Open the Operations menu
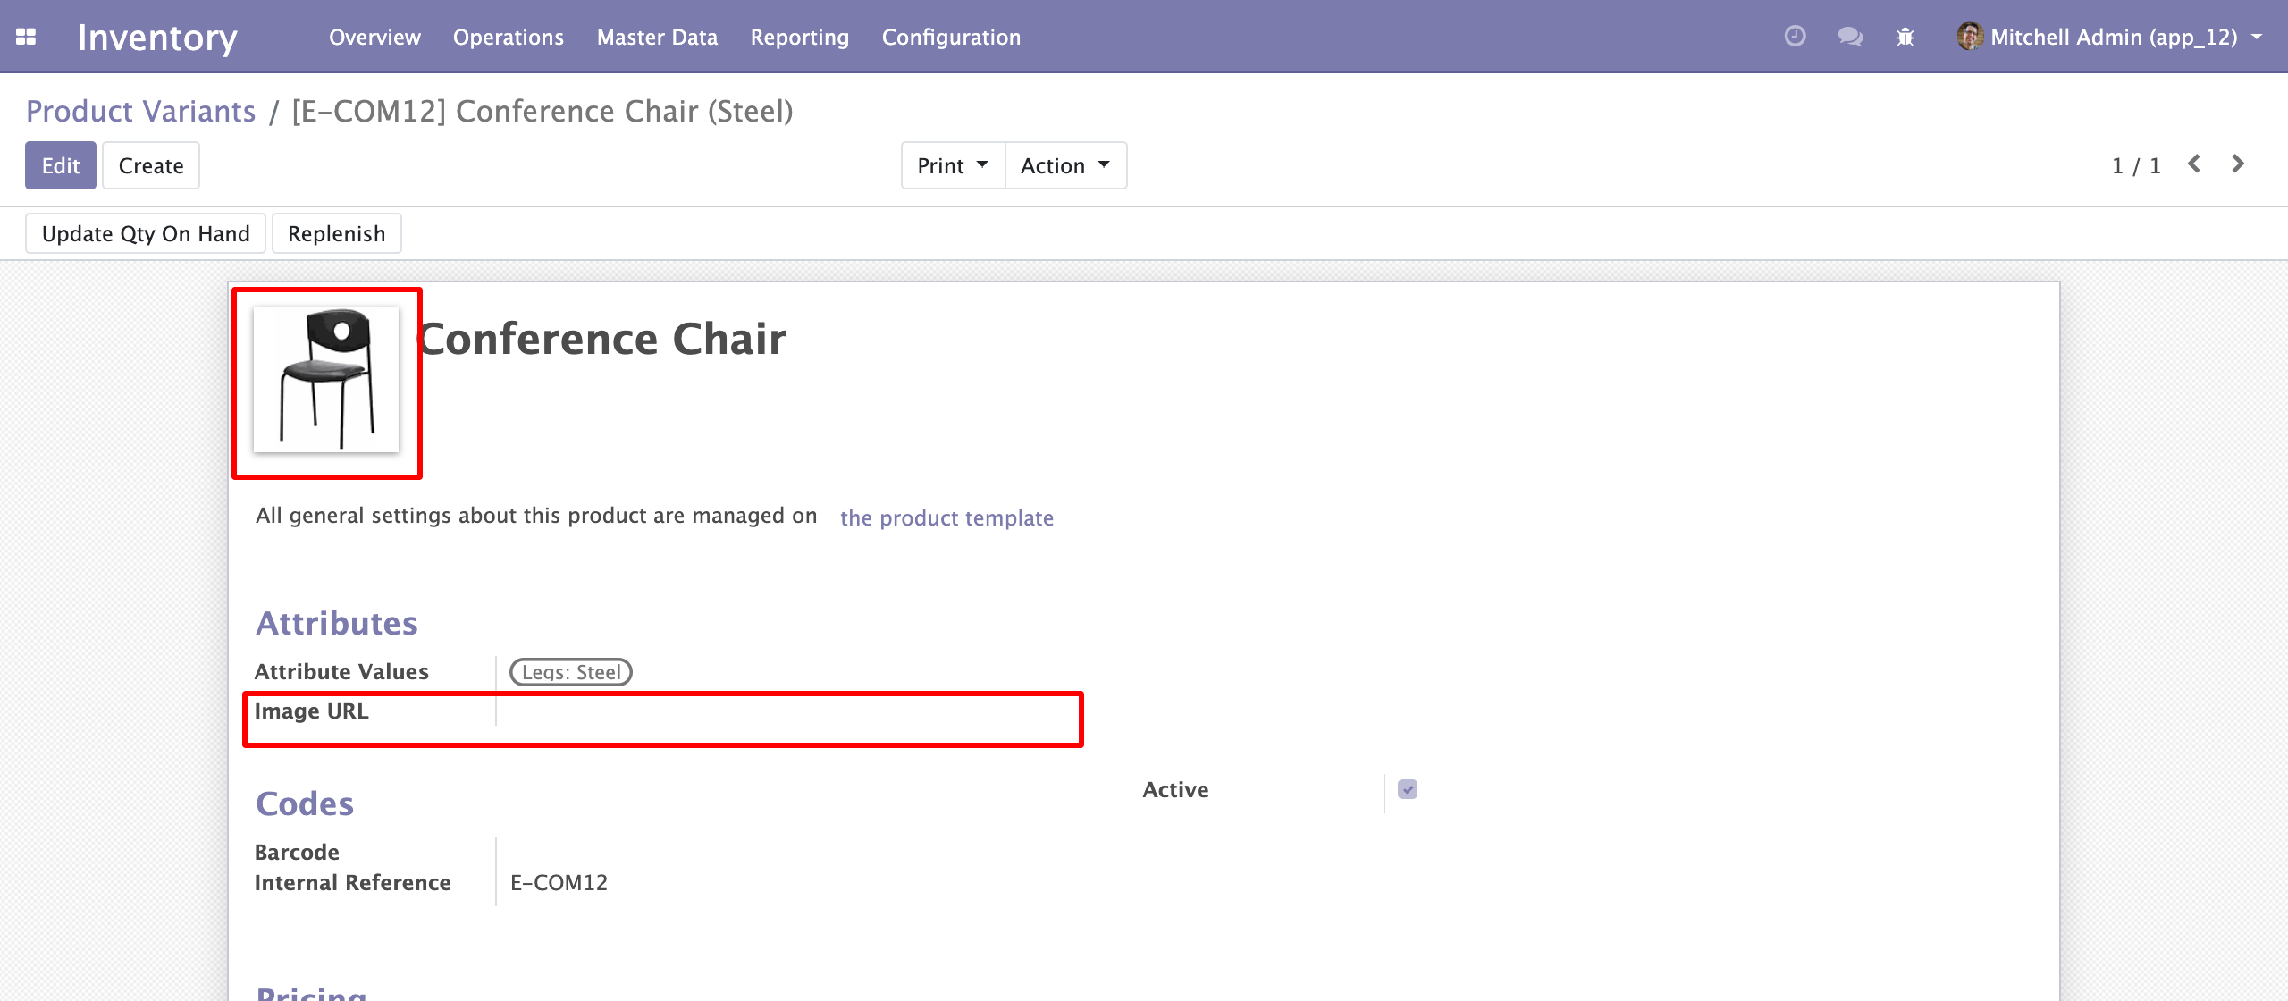The height and width of the screenshot is (1001, 2288). [x=508, y=37]
